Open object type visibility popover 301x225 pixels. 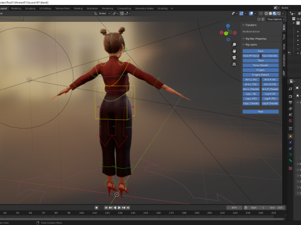pos(235,14)
